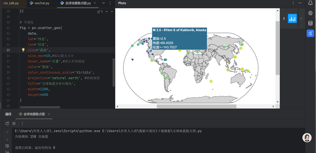Click the plot's vertical scrollbar down arrow
Image resolution: width=316 pixels, height=153 pixels.
(x=278, y=102)
